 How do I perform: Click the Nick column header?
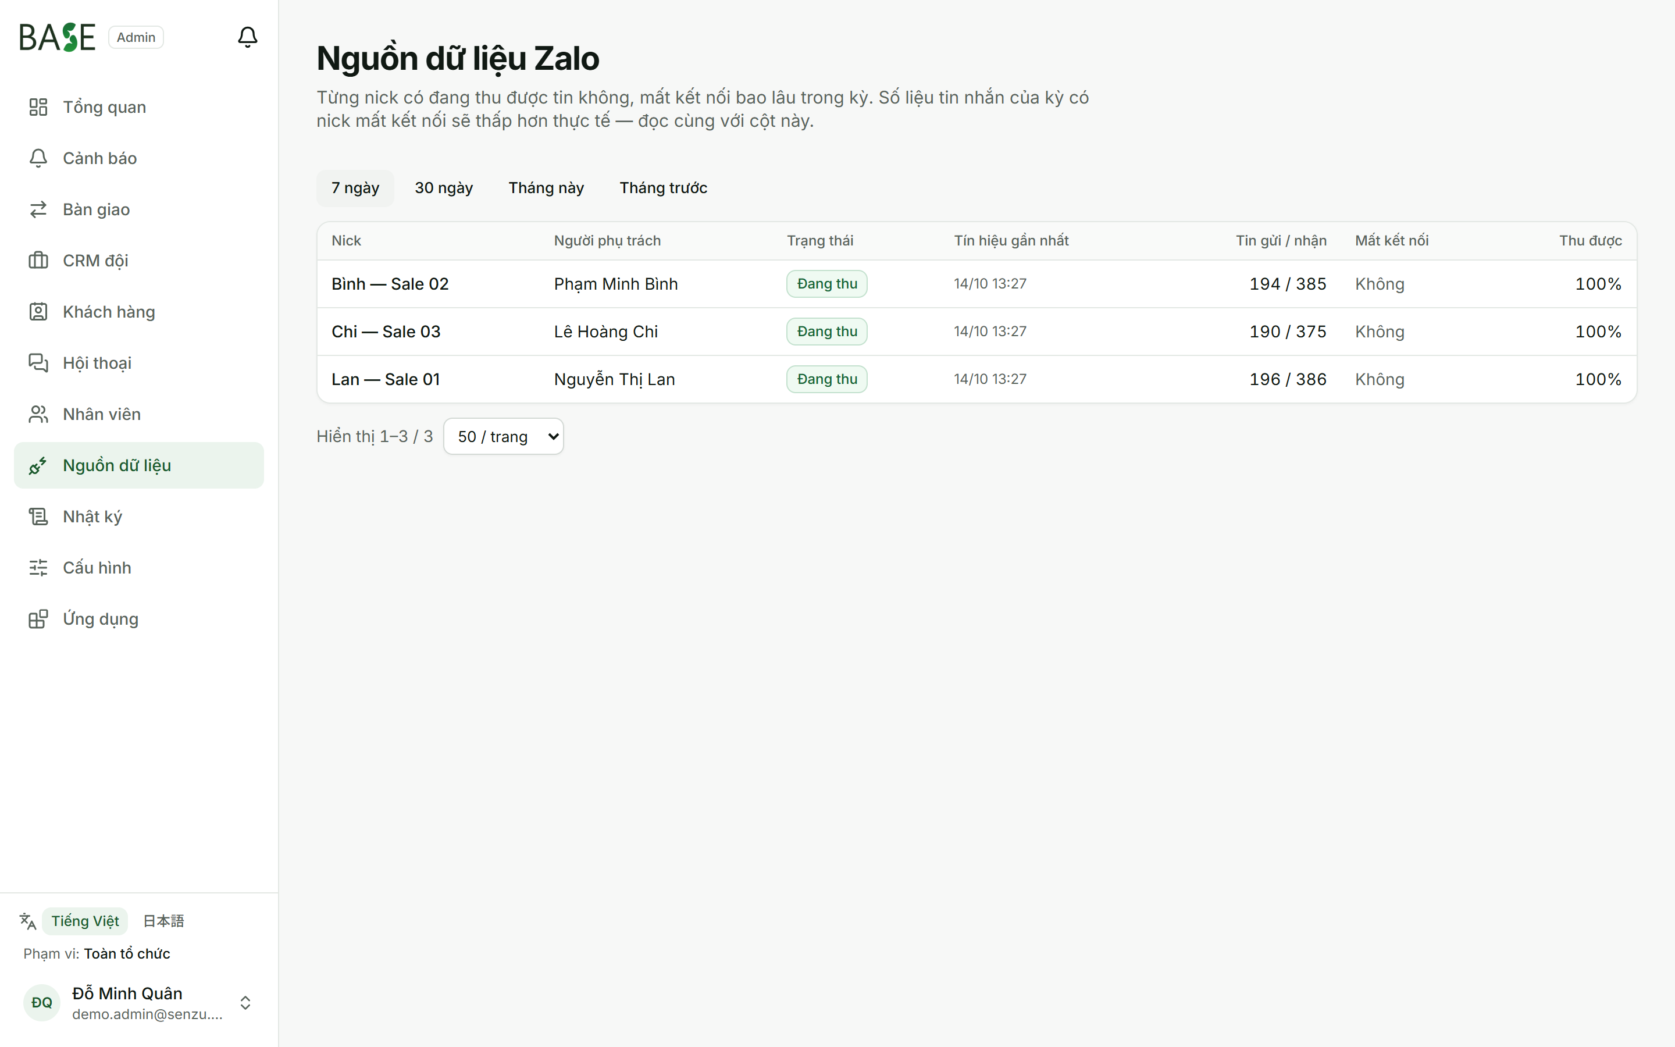[x=346, y=240]
